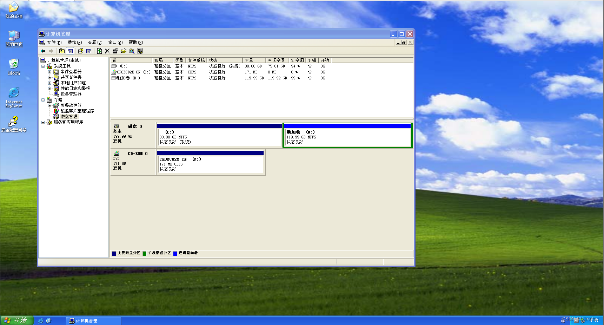The width and height of the screenshot is (604, 325).
Task: Click the 性能日志和警报 tree icon
Action: coord(56,89)
